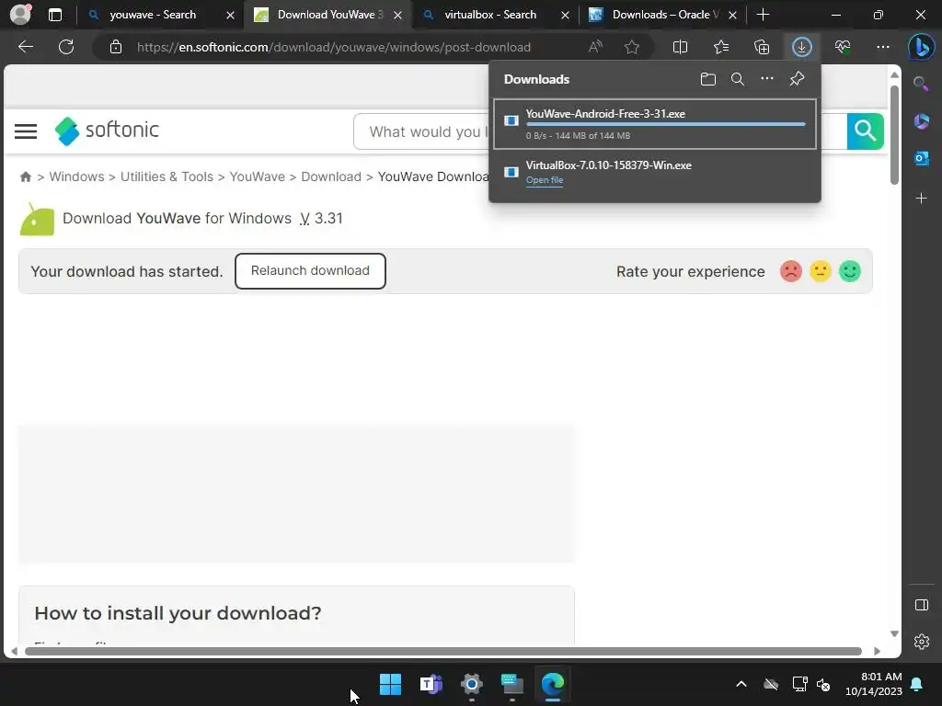Screen dimensions: 942x706
Task: Open Edge Settings and more menu
Action: tap(883, 47)
